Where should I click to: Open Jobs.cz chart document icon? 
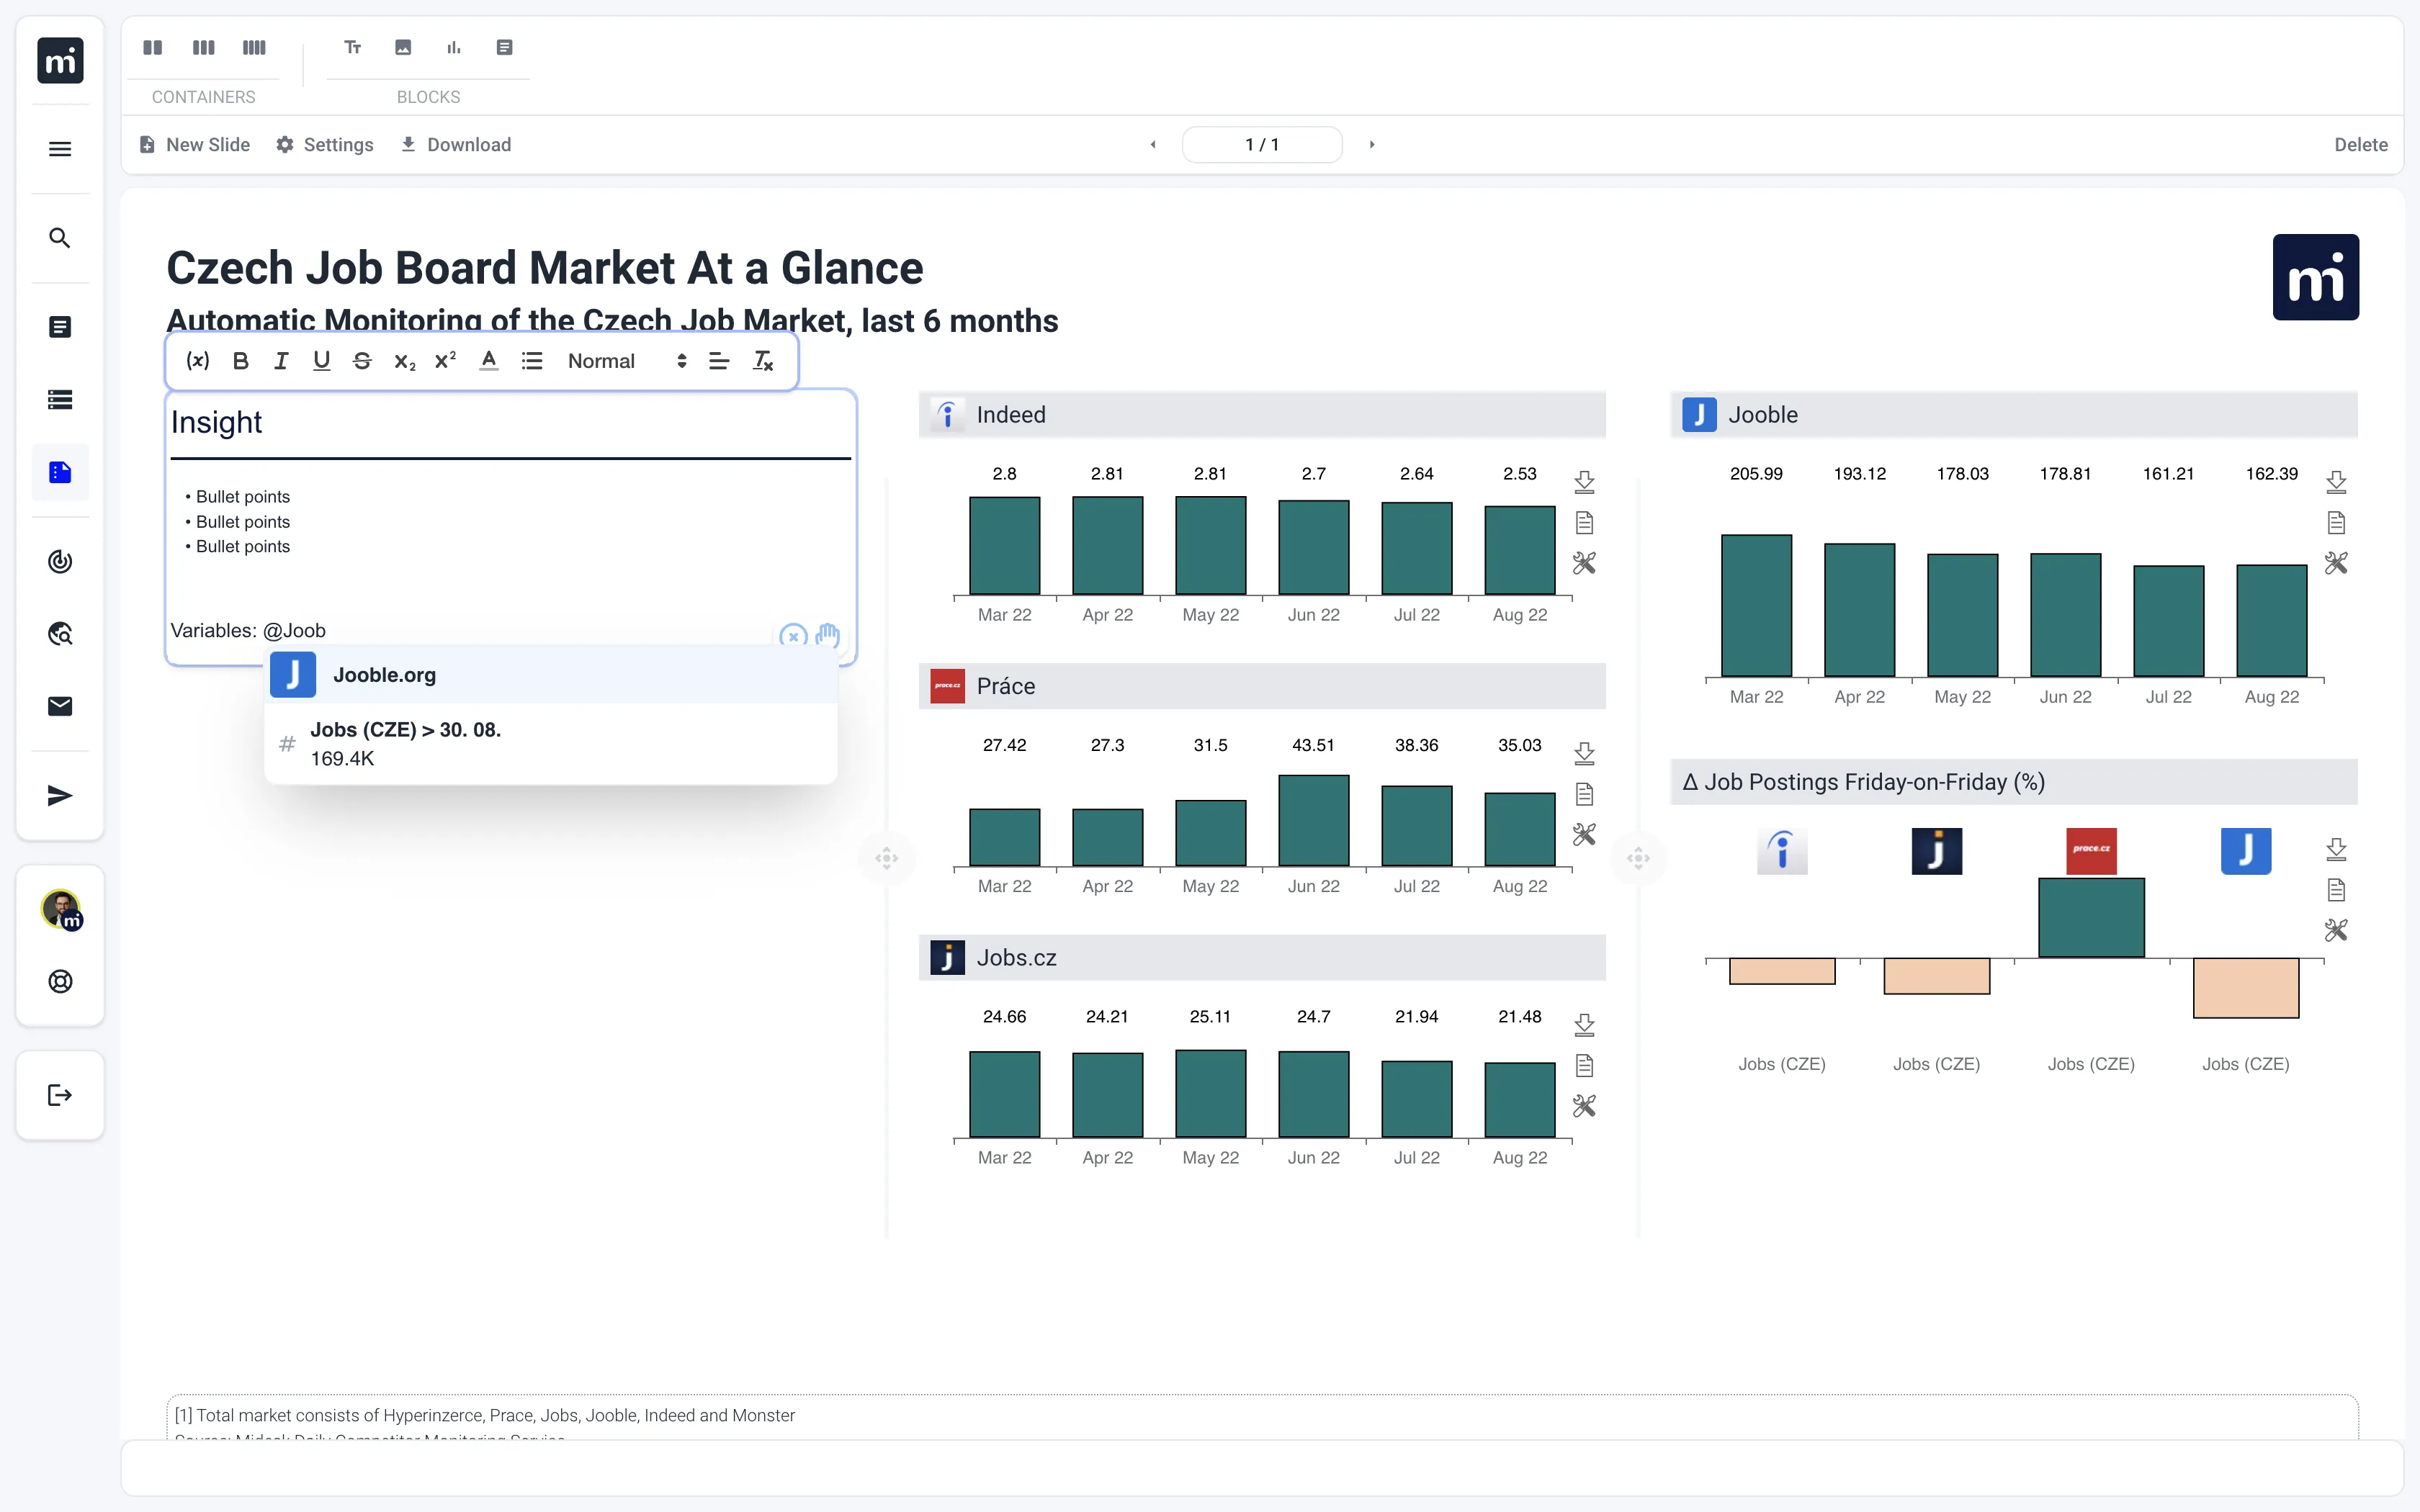[1584, 1065]
